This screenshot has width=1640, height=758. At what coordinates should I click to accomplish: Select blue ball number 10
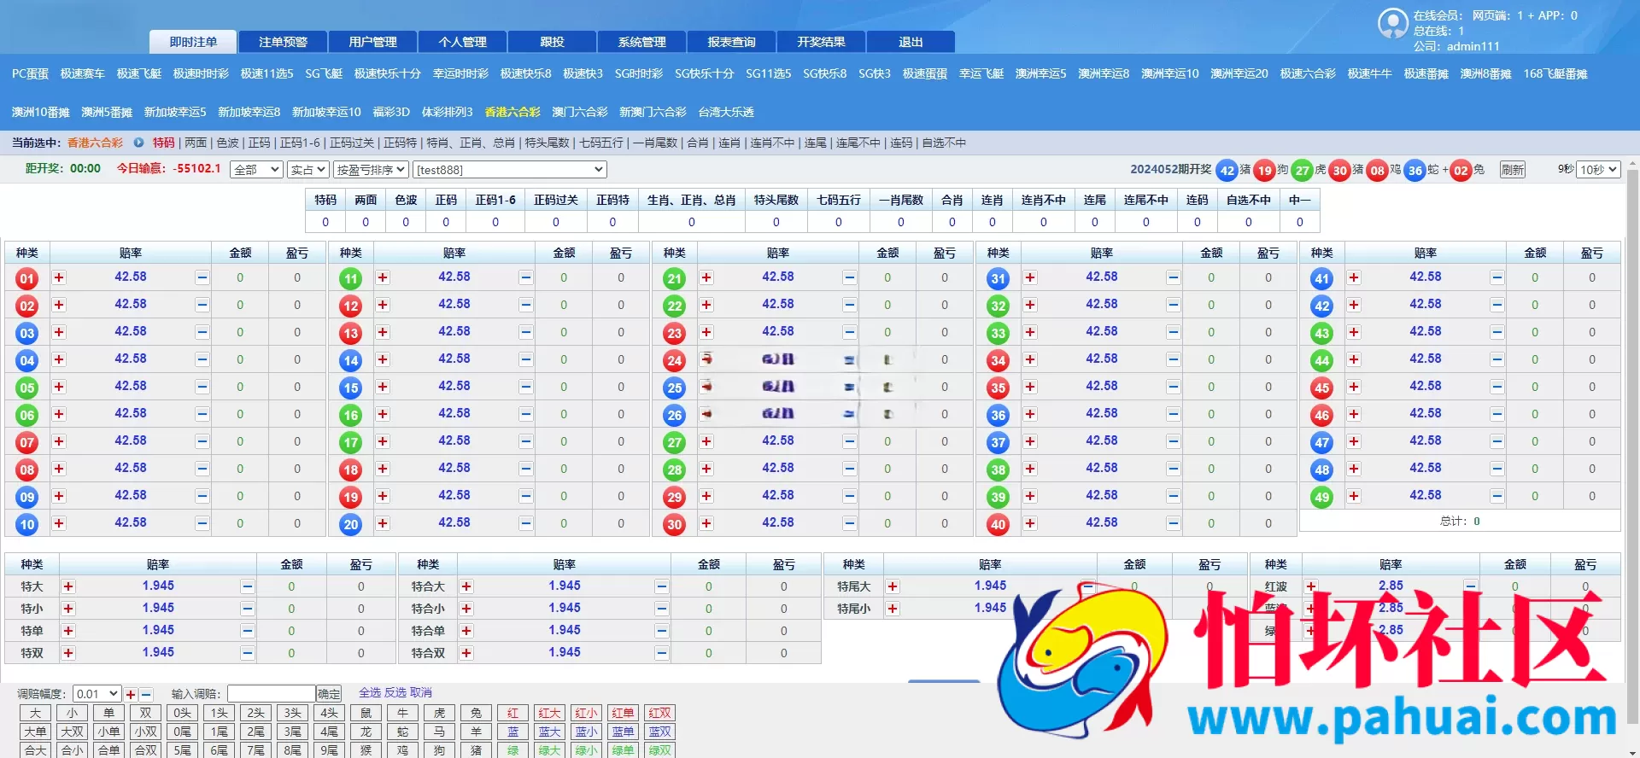[x=27, y=524]
